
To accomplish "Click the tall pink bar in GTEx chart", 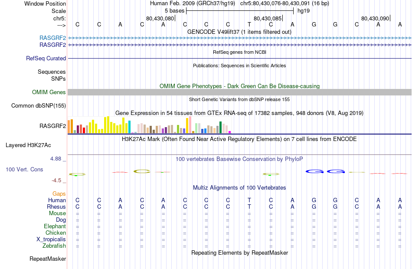I will pos(190,125).
